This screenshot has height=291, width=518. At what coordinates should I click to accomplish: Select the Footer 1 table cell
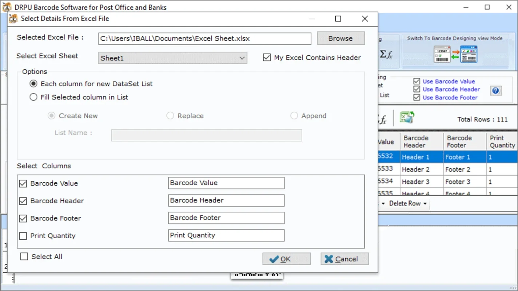coord(465,157)
